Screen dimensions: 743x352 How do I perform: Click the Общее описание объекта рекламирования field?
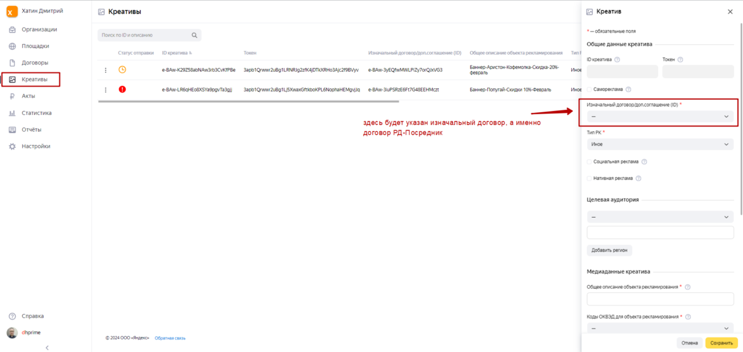tap(660, 300)
